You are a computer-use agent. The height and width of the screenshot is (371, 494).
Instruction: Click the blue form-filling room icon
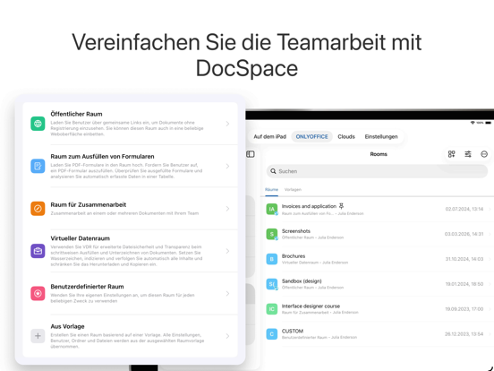[x=38, y=166]
